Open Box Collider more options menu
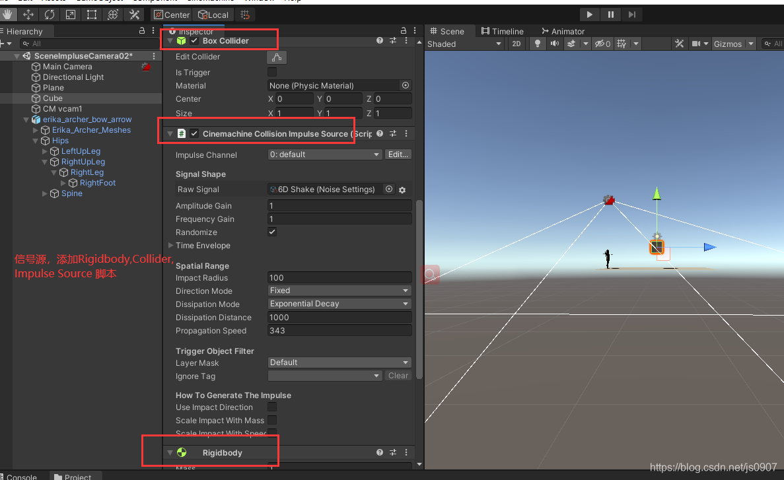The height and width of the screenshot is (480, 784). click(406, 40)
